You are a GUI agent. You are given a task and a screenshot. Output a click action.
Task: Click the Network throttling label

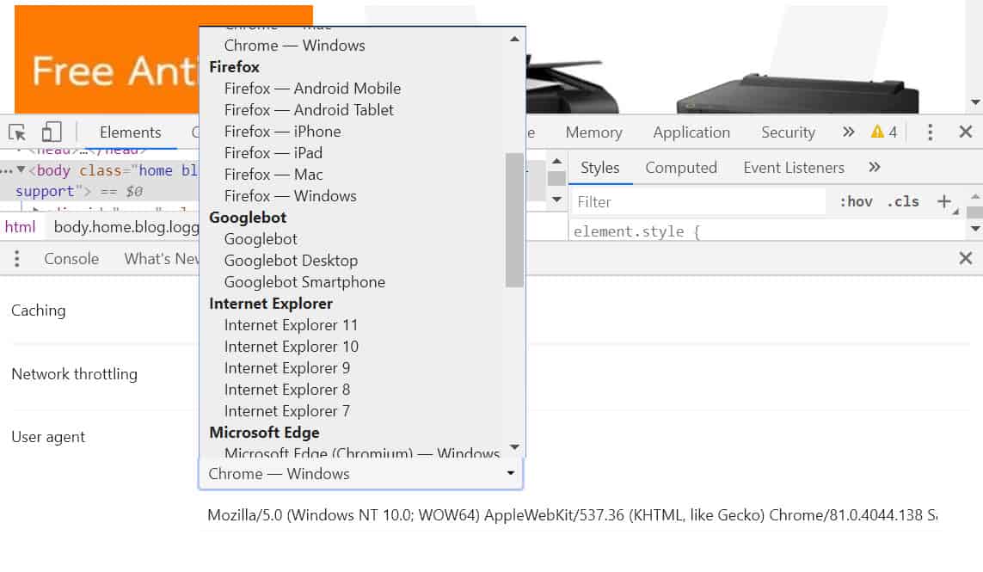pos(74,374)
